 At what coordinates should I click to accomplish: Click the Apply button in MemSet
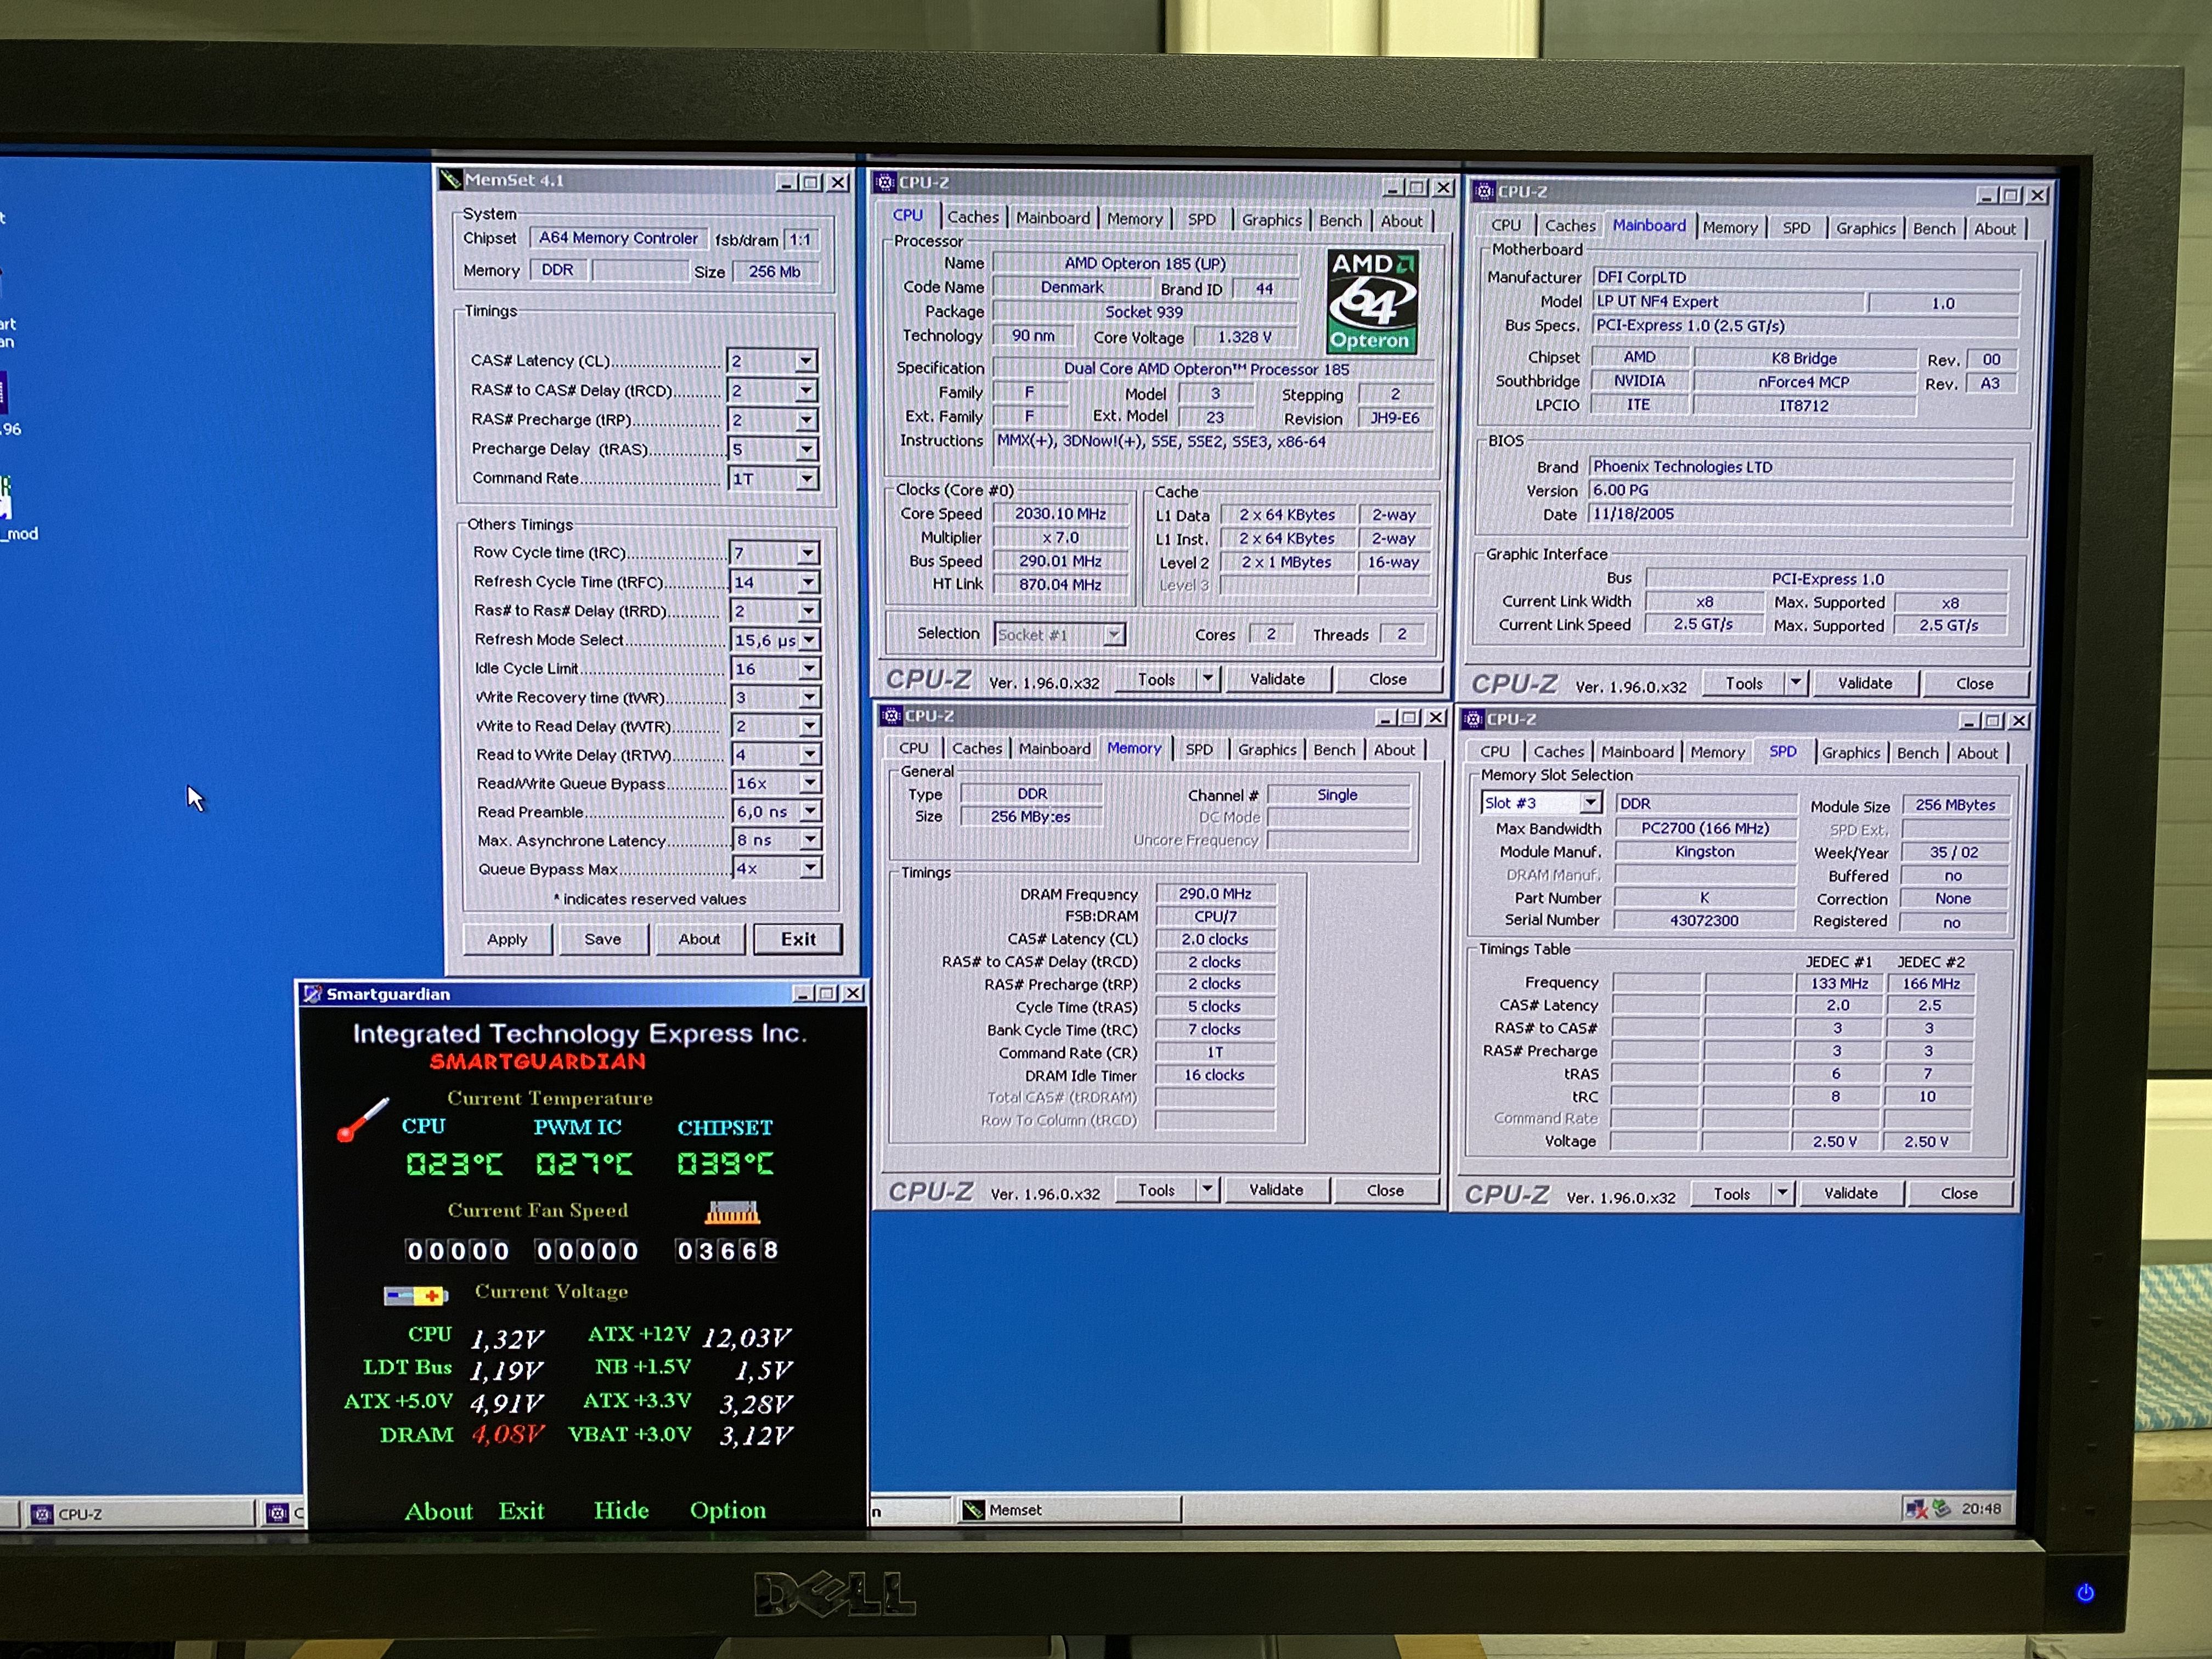(507, 939)
